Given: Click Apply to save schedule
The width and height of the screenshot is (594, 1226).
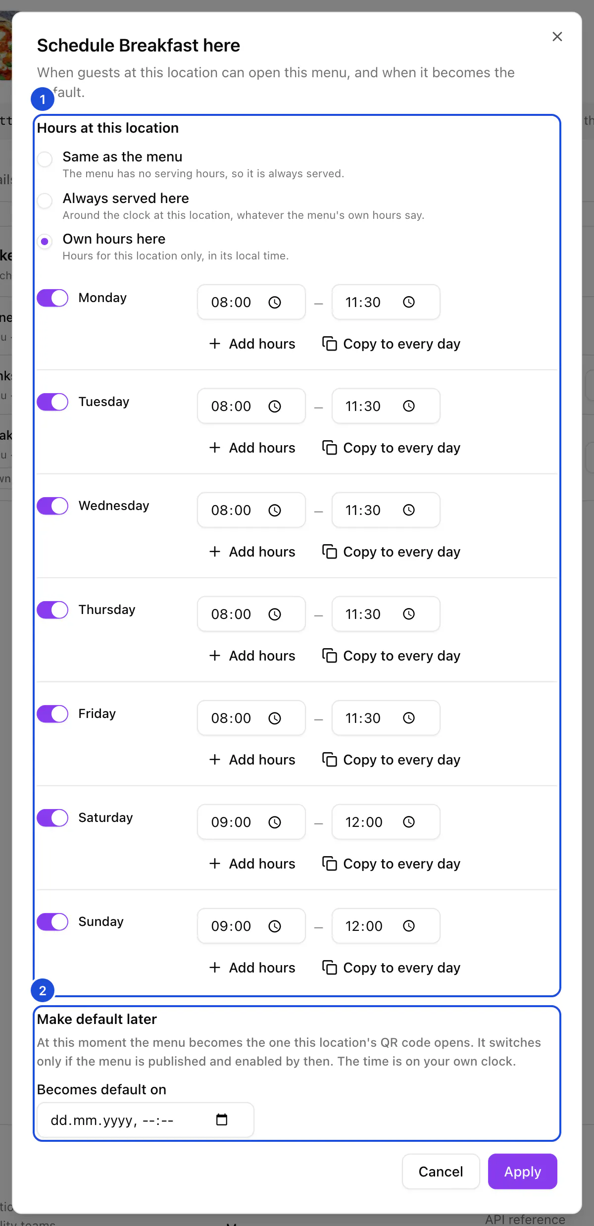Looking at the screenshot, I should (523, 1172).
